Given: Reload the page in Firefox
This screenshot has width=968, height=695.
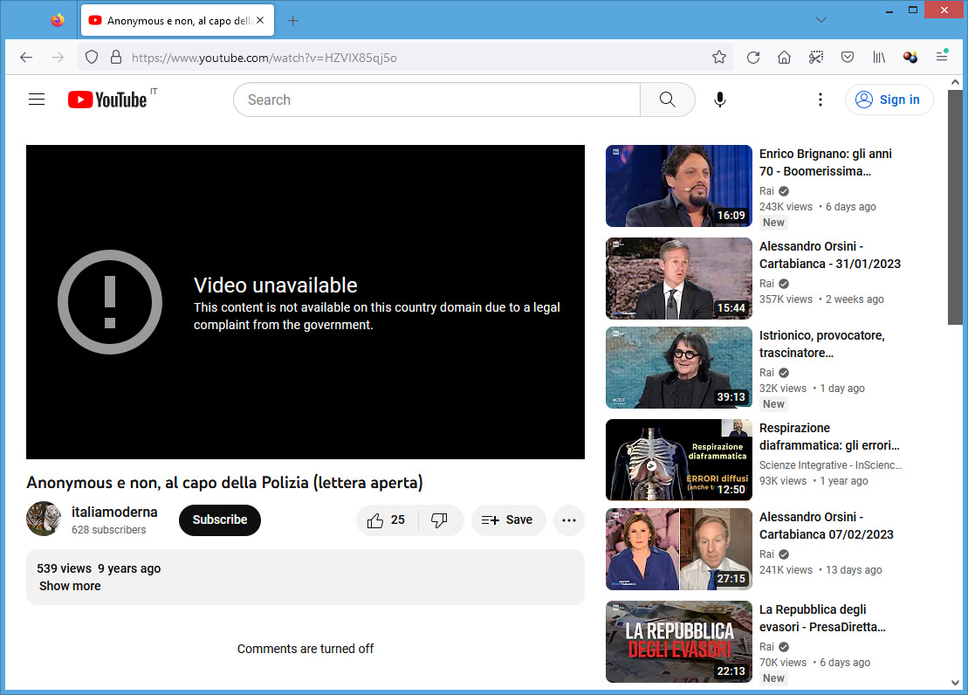Looking at the screenshot, I should [752, 58].
